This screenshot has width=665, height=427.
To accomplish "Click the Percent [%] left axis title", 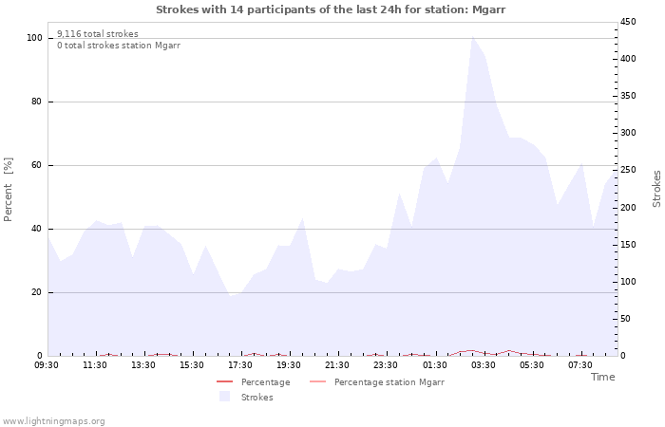I will [9, 190].
